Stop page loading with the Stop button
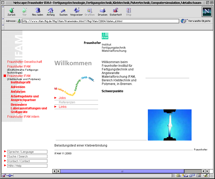Screen dimensions: 215x179 point(129,12)
